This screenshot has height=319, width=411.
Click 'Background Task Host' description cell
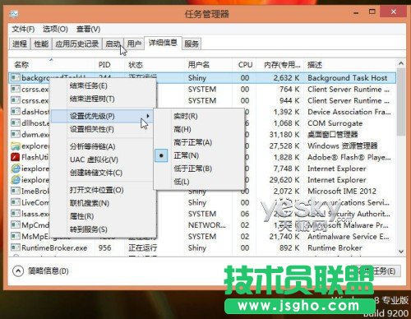348,78
